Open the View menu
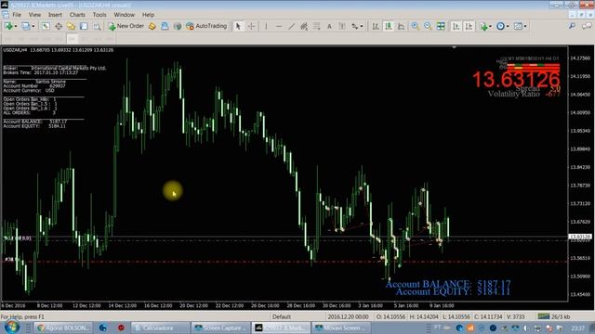The image size is (595, 334). pos(34,15)
